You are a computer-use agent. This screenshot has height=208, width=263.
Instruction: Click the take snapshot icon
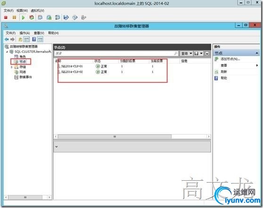pyautogui.click(x=40, y=17)
